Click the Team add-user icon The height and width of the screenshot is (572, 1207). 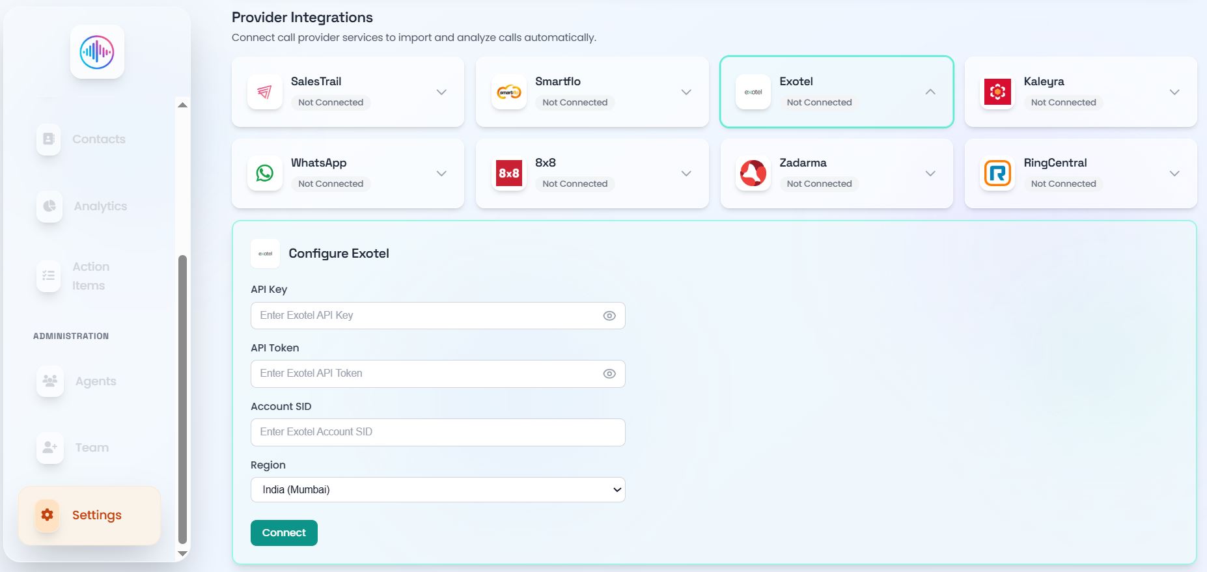pos(50,447)
